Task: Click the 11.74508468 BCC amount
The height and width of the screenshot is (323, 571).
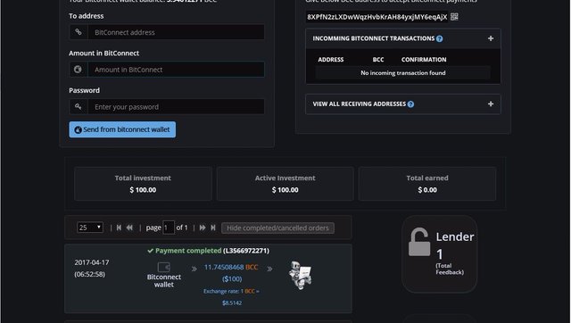Action: click(231, 267)
